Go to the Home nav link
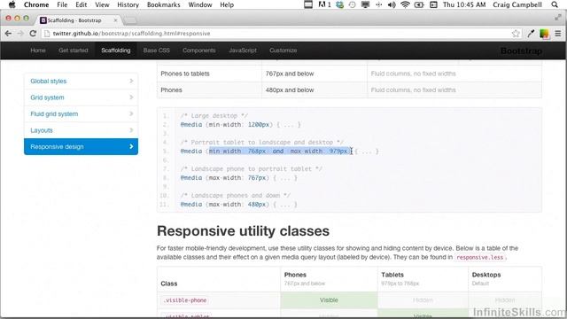567x319 pixels. pos(38,51)
